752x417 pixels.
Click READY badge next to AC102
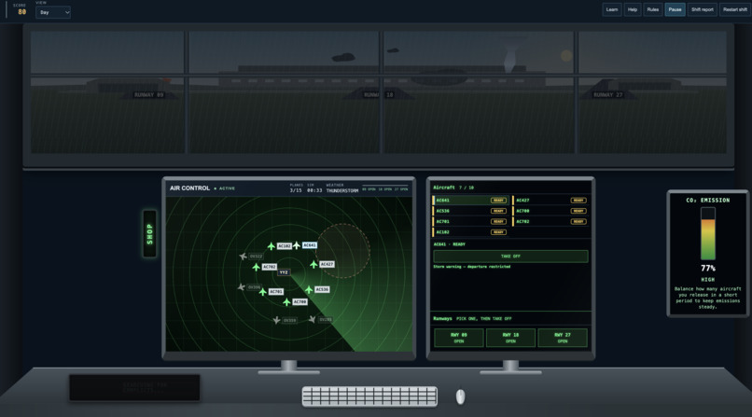coord(498,232)
